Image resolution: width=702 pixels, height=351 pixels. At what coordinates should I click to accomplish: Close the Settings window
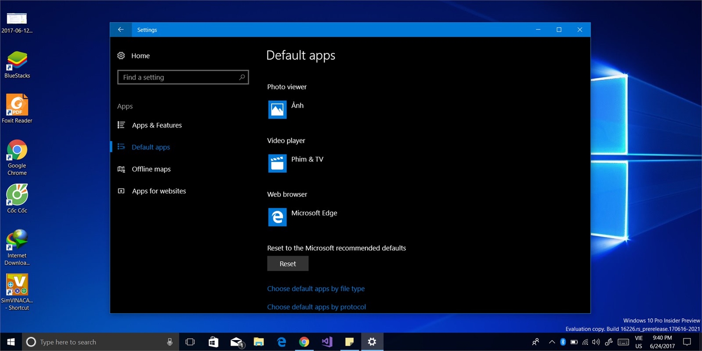click(x=580, y=30)
